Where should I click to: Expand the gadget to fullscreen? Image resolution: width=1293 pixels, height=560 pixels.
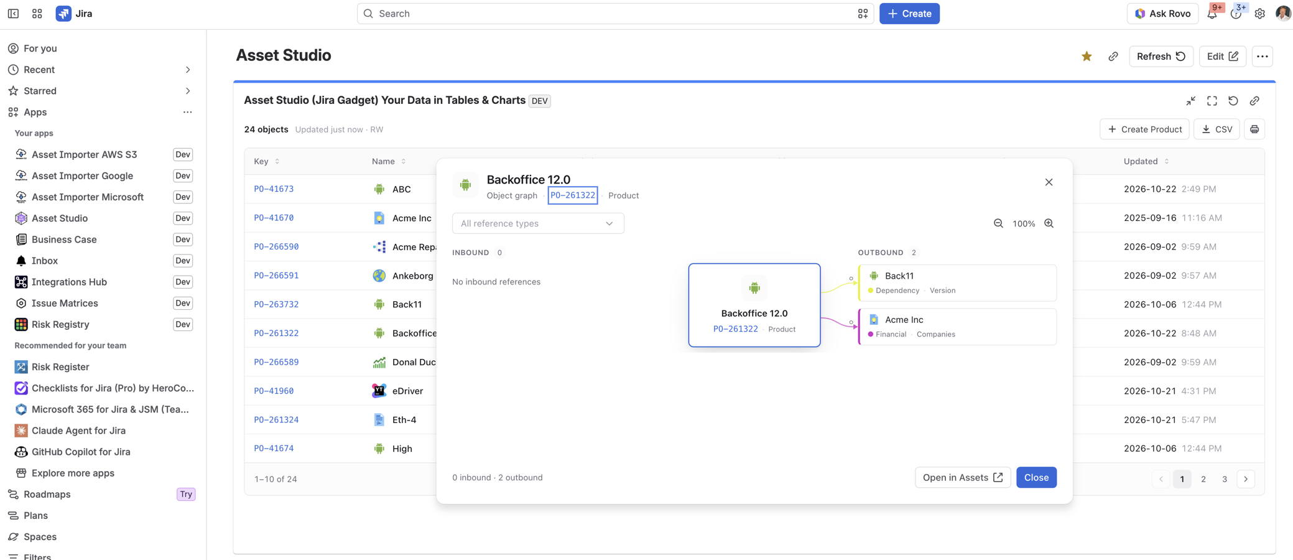click(1212, 101)
